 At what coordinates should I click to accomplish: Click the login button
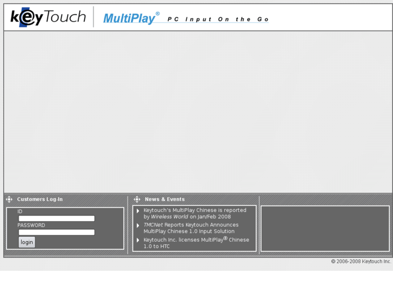coord(27,242)
